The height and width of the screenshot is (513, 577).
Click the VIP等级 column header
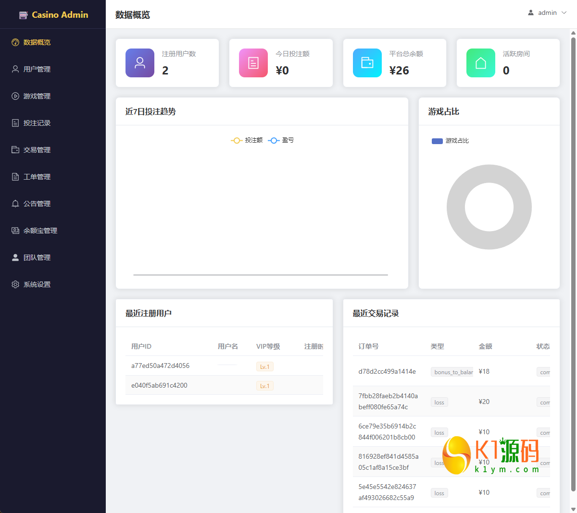click(268, 346)
